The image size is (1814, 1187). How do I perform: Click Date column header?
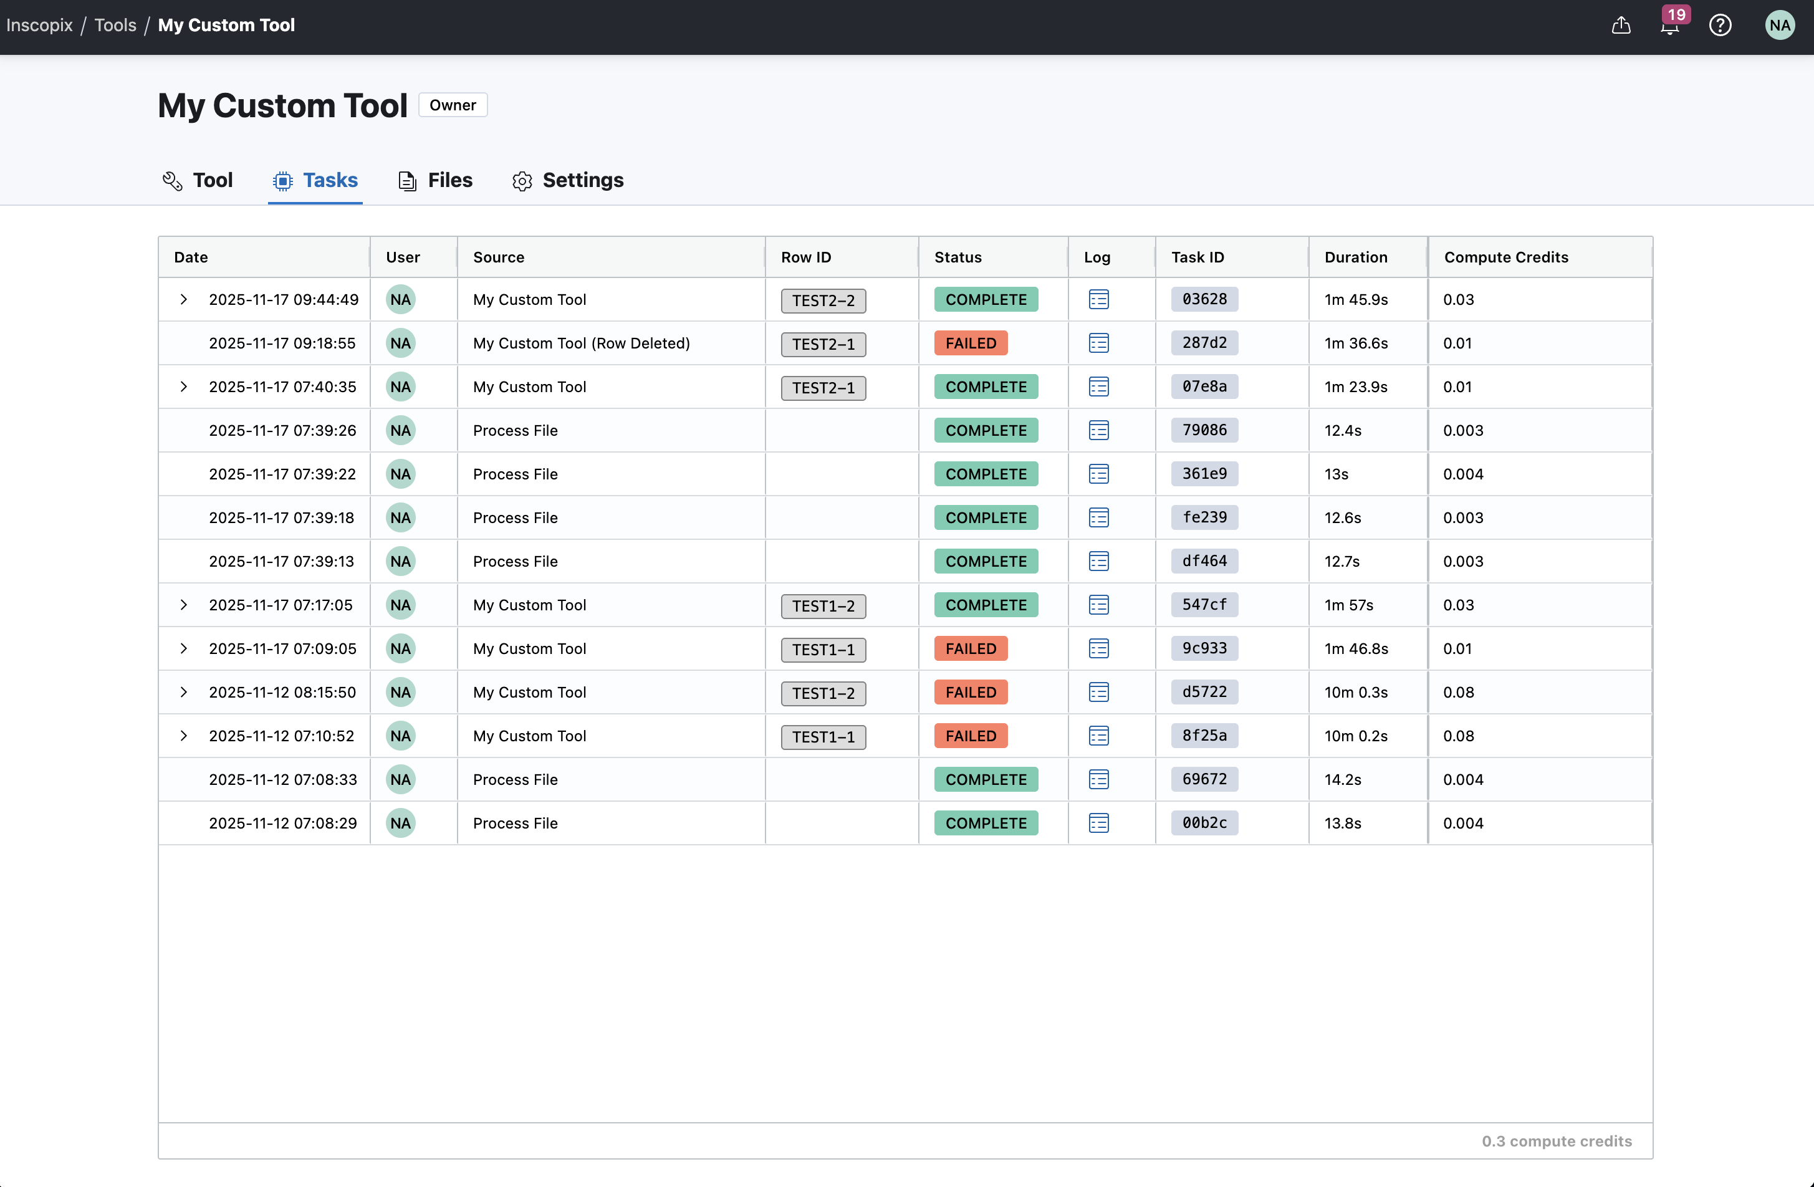tap(191, 257)
